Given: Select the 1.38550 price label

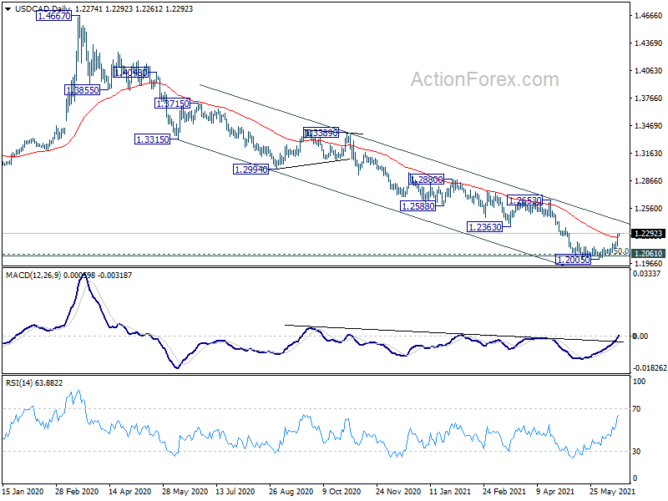Looking at the screenshot, I should pyautogui.click(x=82, y=90).
